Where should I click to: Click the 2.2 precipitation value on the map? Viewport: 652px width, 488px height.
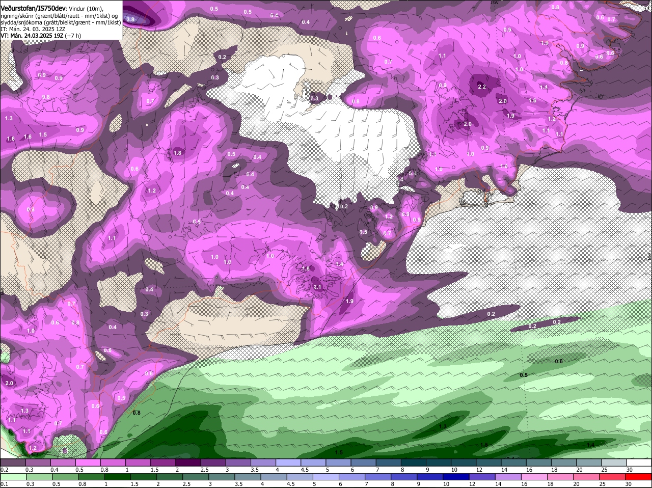[x=482, y=87]
